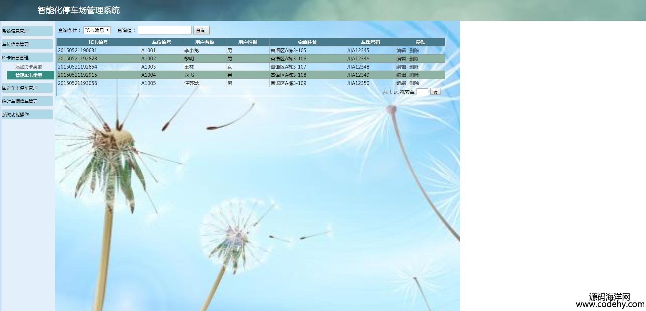Click the plate number 川A12345

click(x=358, y=50)
